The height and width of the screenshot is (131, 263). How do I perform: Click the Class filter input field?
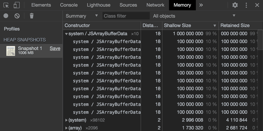point(126,16)
